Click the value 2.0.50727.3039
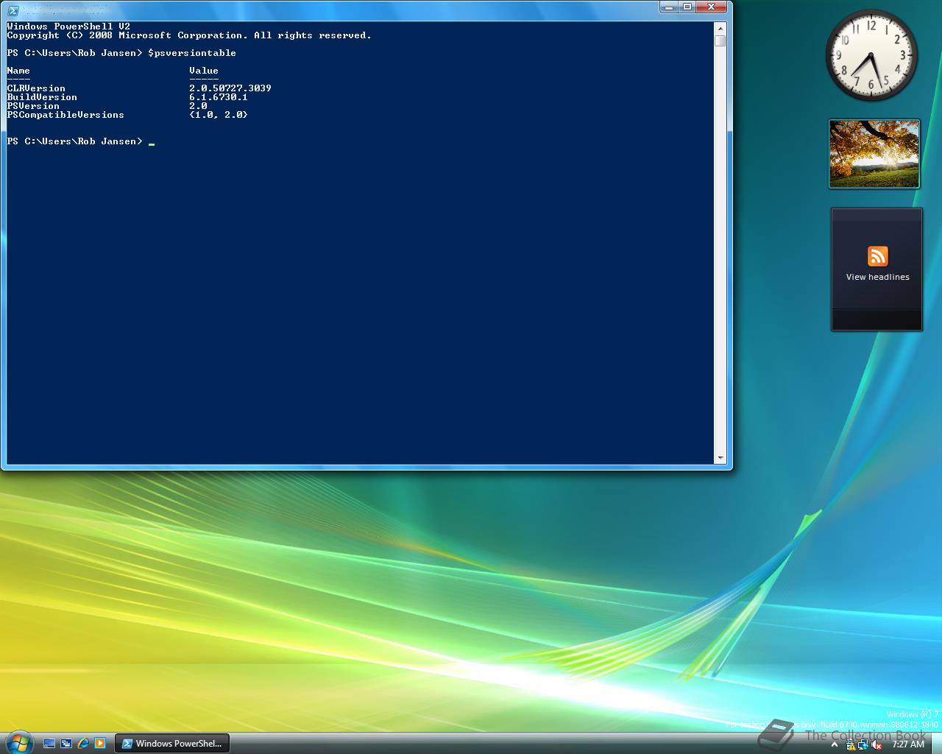The height and width of the screenshot is (754, 942). (230, 88)
